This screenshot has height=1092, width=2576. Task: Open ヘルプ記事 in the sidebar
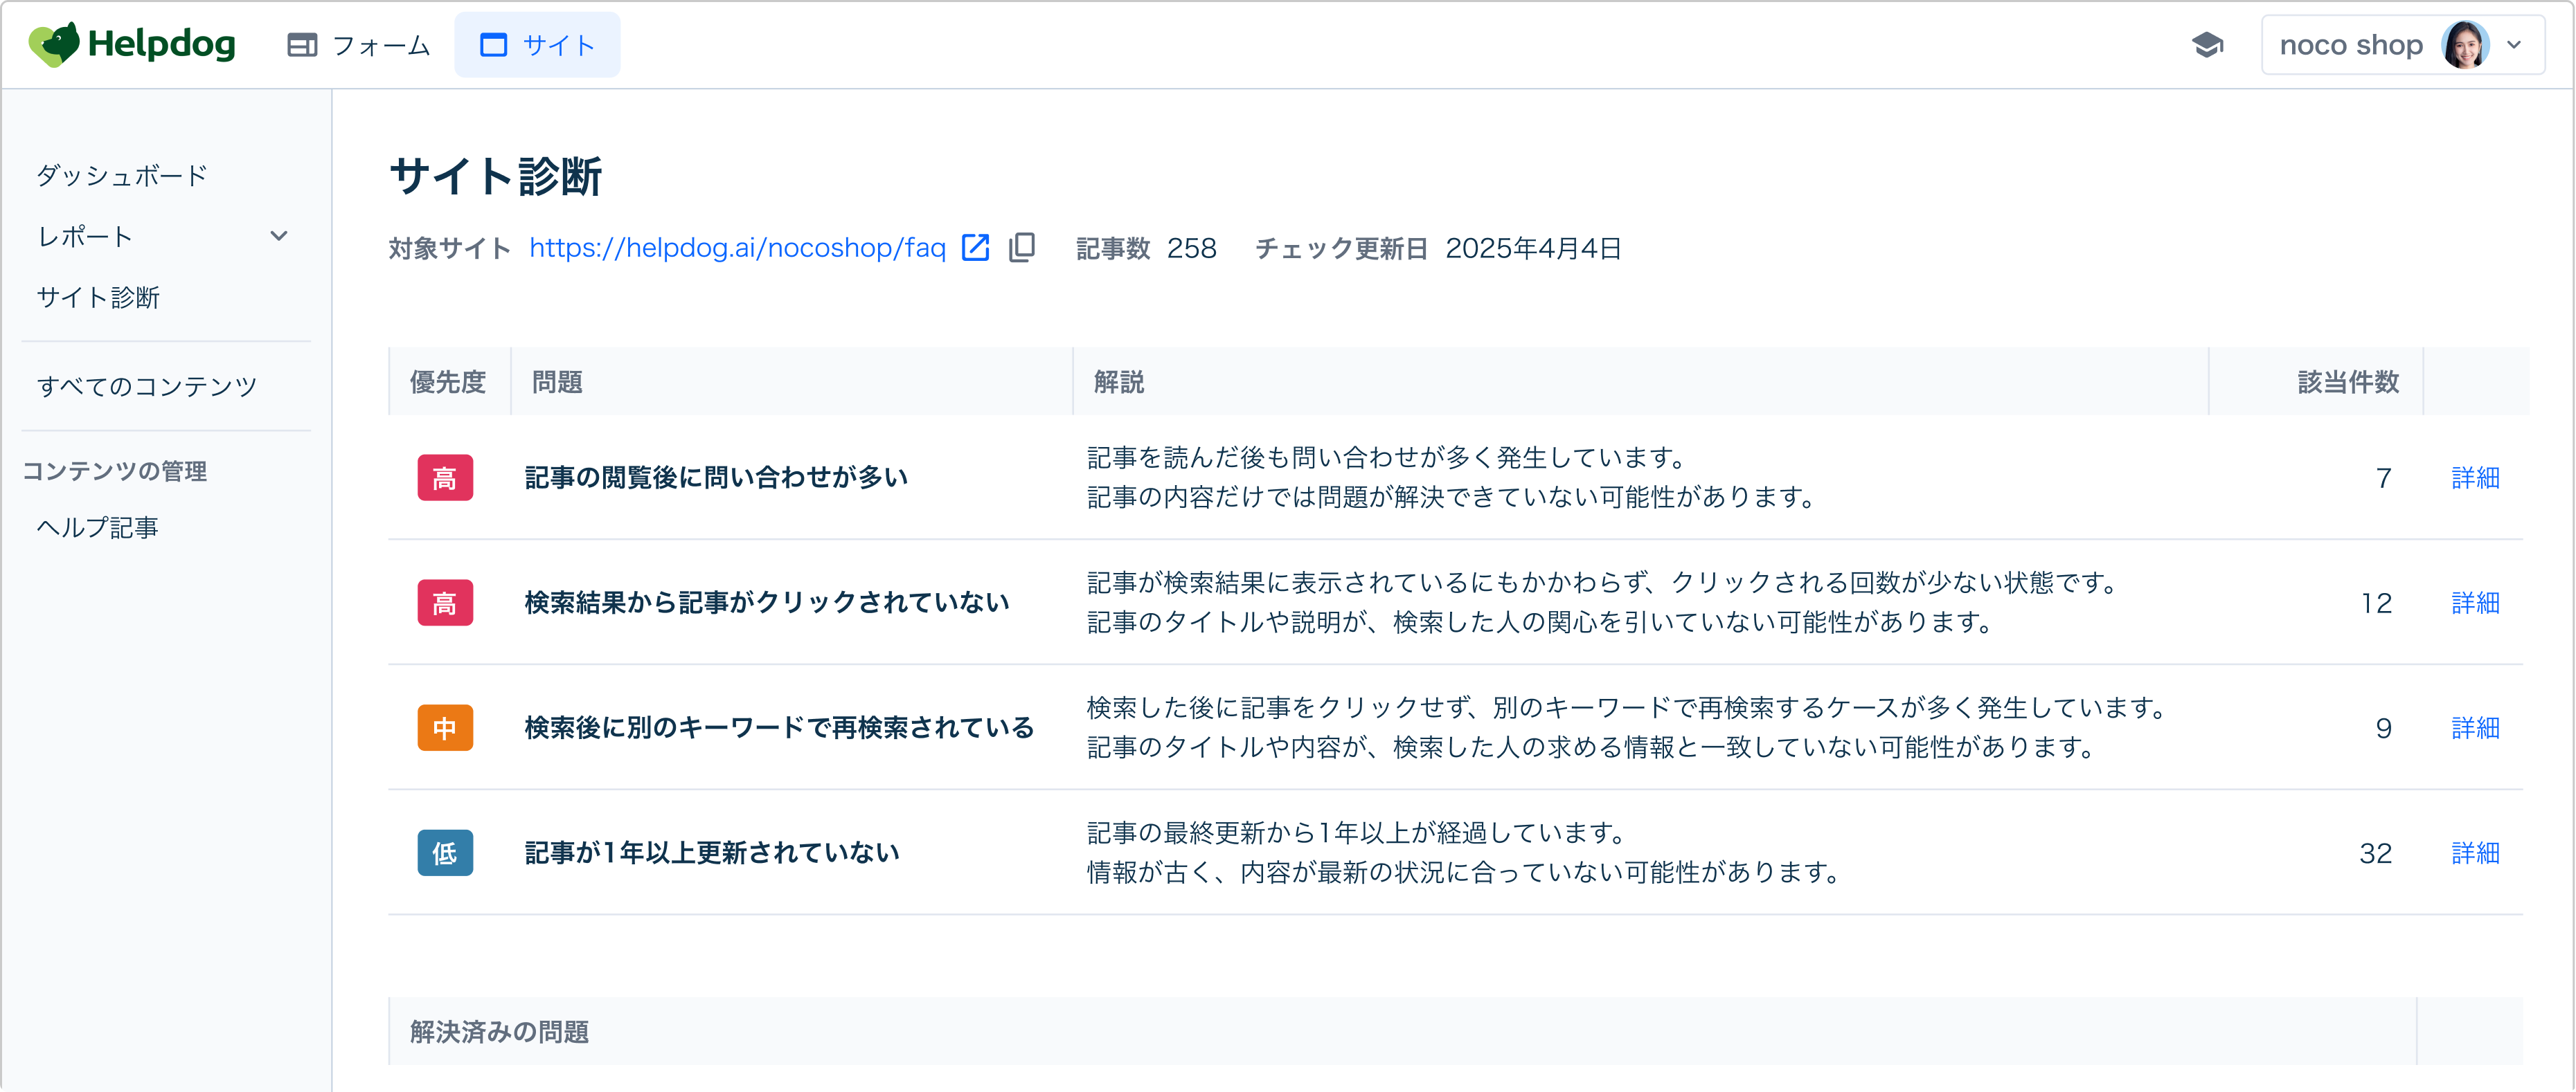click(98, 527)
